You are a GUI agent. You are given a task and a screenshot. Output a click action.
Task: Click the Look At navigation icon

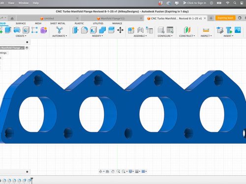click(107, 171)
